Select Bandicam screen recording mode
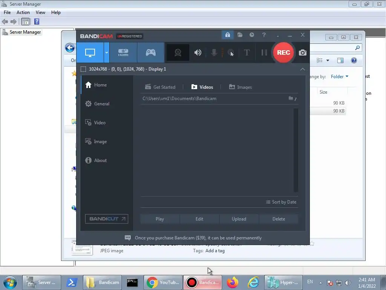 (x=90, y=52)
